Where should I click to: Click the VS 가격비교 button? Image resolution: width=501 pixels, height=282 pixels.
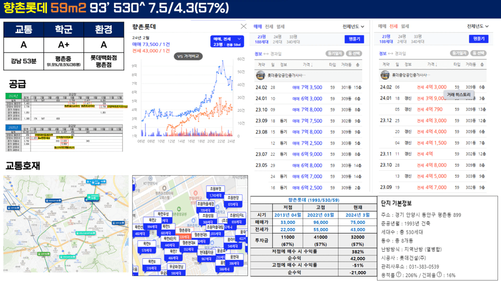point(188,56)
